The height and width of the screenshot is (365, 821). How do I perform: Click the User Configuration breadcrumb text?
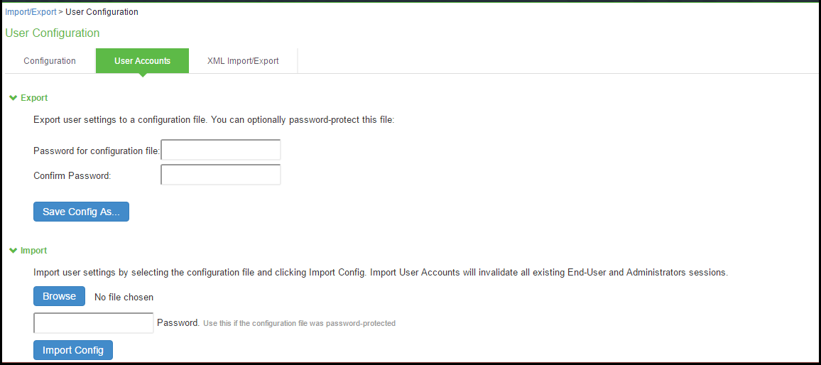coord(102,11)
